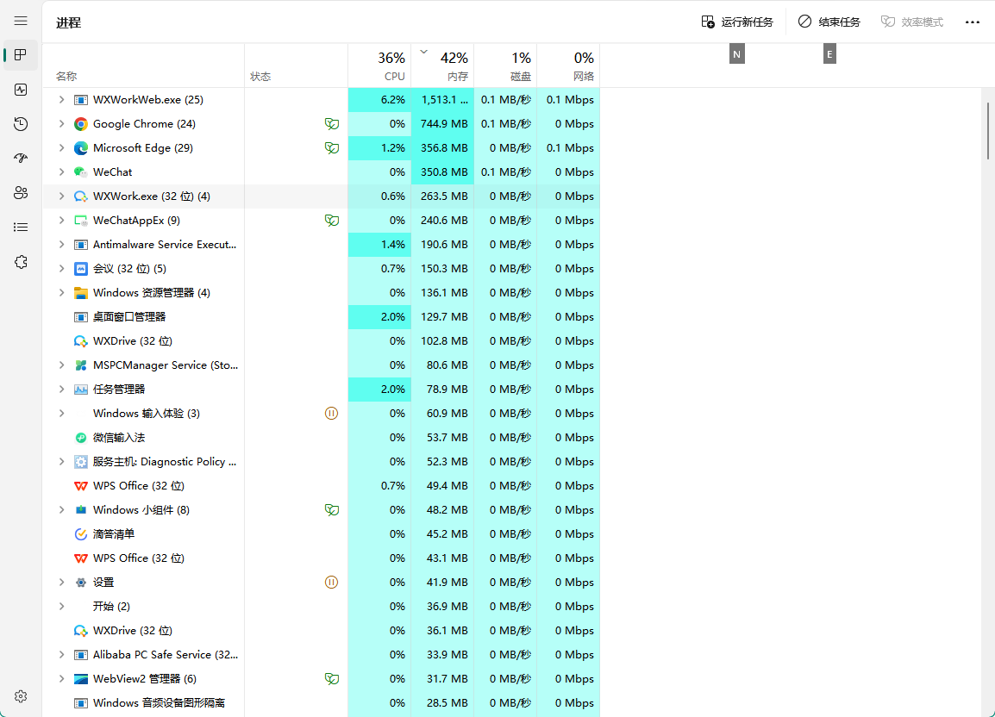Image resolution: width=995 pixels, height=717 pixels.
Task: Expand the 开始 (2) process group
Action: click(x=61, y=606)
